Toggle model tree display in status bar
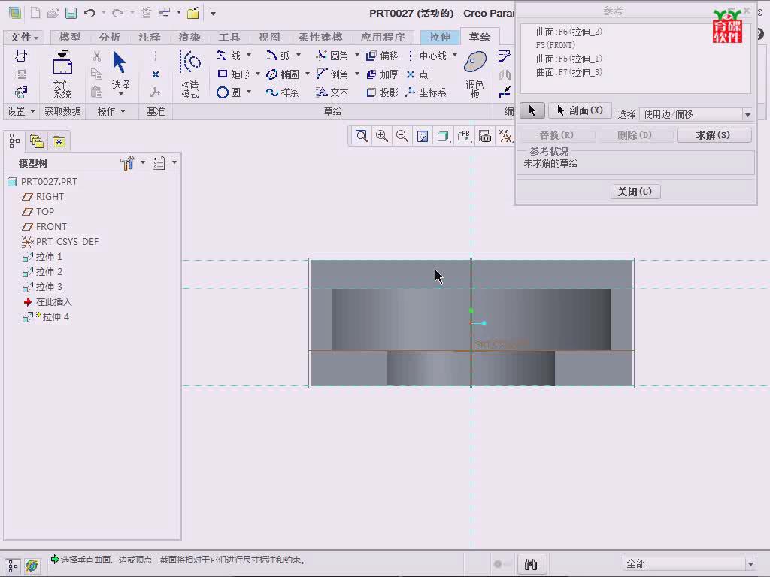This screenshot has height=577, width=770. pyautogui.click(x=13, y=566)
